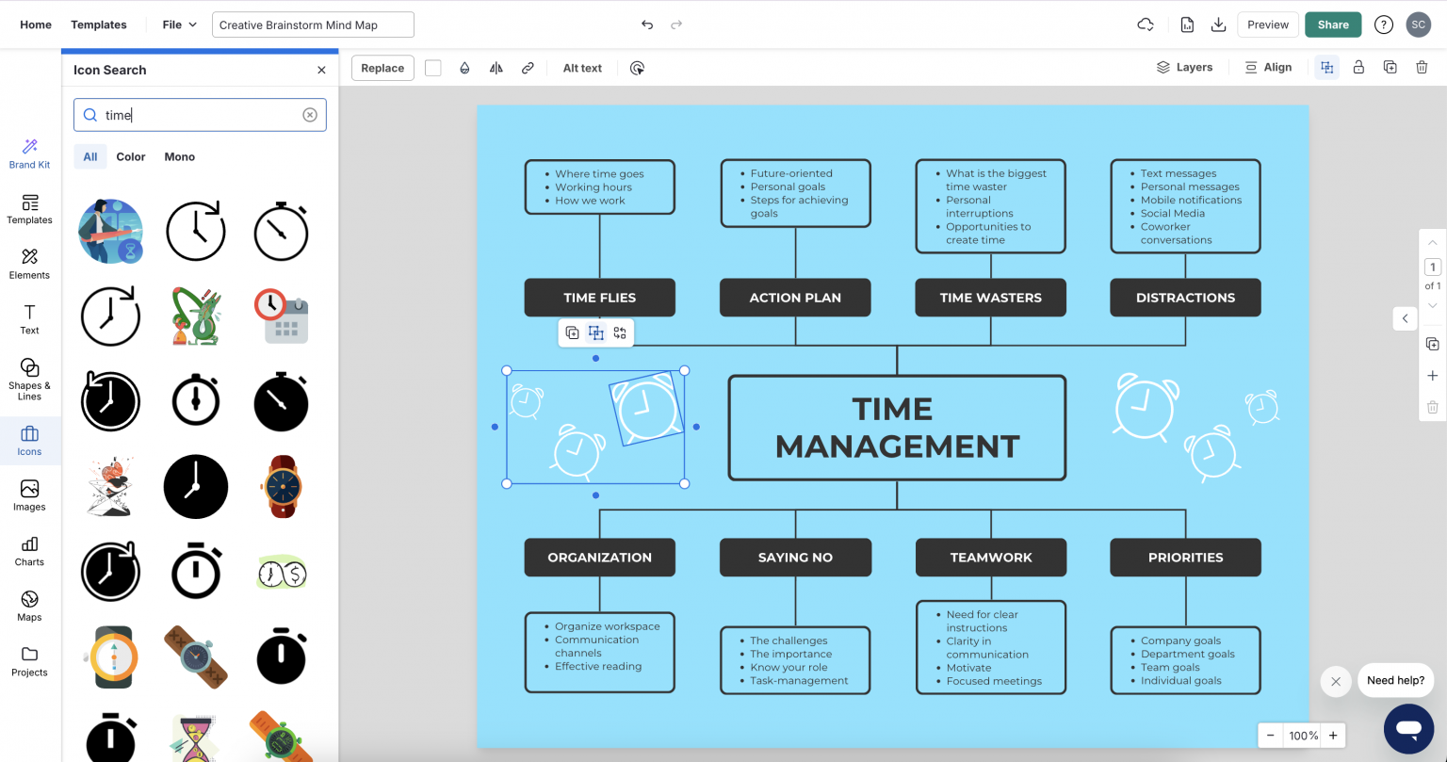Click the icon search input field

[x=200, y=115]
